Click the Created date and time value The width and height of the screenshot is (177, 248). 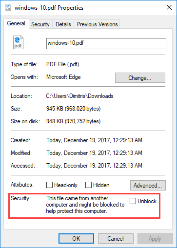pyautogui.click(x=94, y=140)
